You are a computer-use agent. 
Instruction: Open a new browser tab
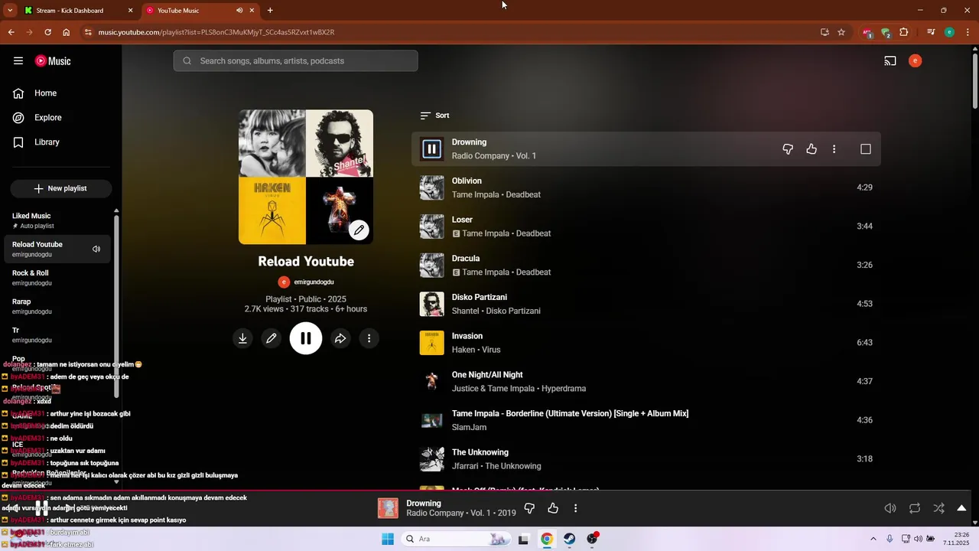[x=270, y=11]
